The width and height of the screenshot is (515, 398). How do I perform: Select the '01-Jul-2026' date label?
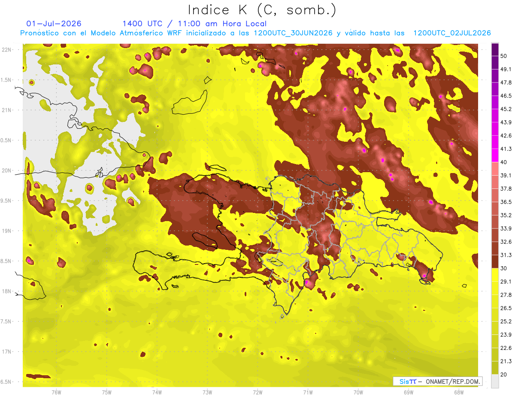[x=54, y=24]
